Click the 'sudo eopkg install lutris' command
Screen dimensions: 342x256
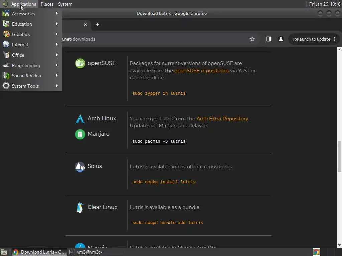point(164,182)
